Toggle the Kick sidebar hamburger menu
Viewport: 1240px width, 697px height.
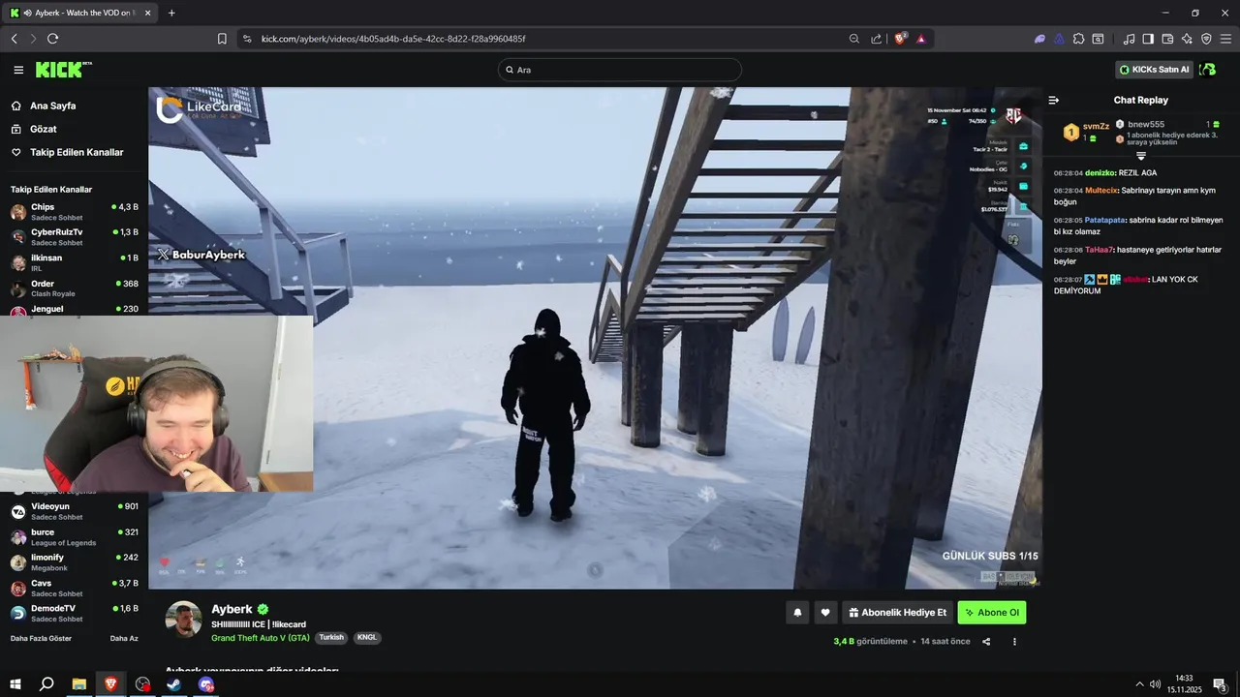pos(18,70)
